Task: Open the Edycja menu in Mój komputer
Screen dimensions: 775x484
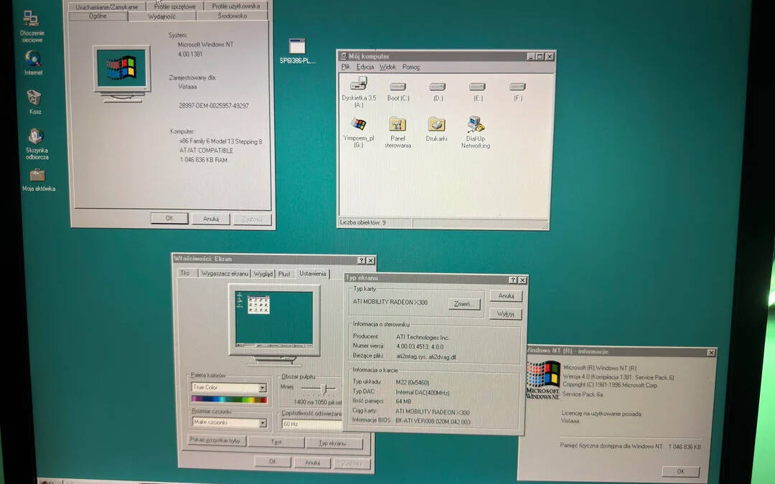Action: click(x=365, y=67)
